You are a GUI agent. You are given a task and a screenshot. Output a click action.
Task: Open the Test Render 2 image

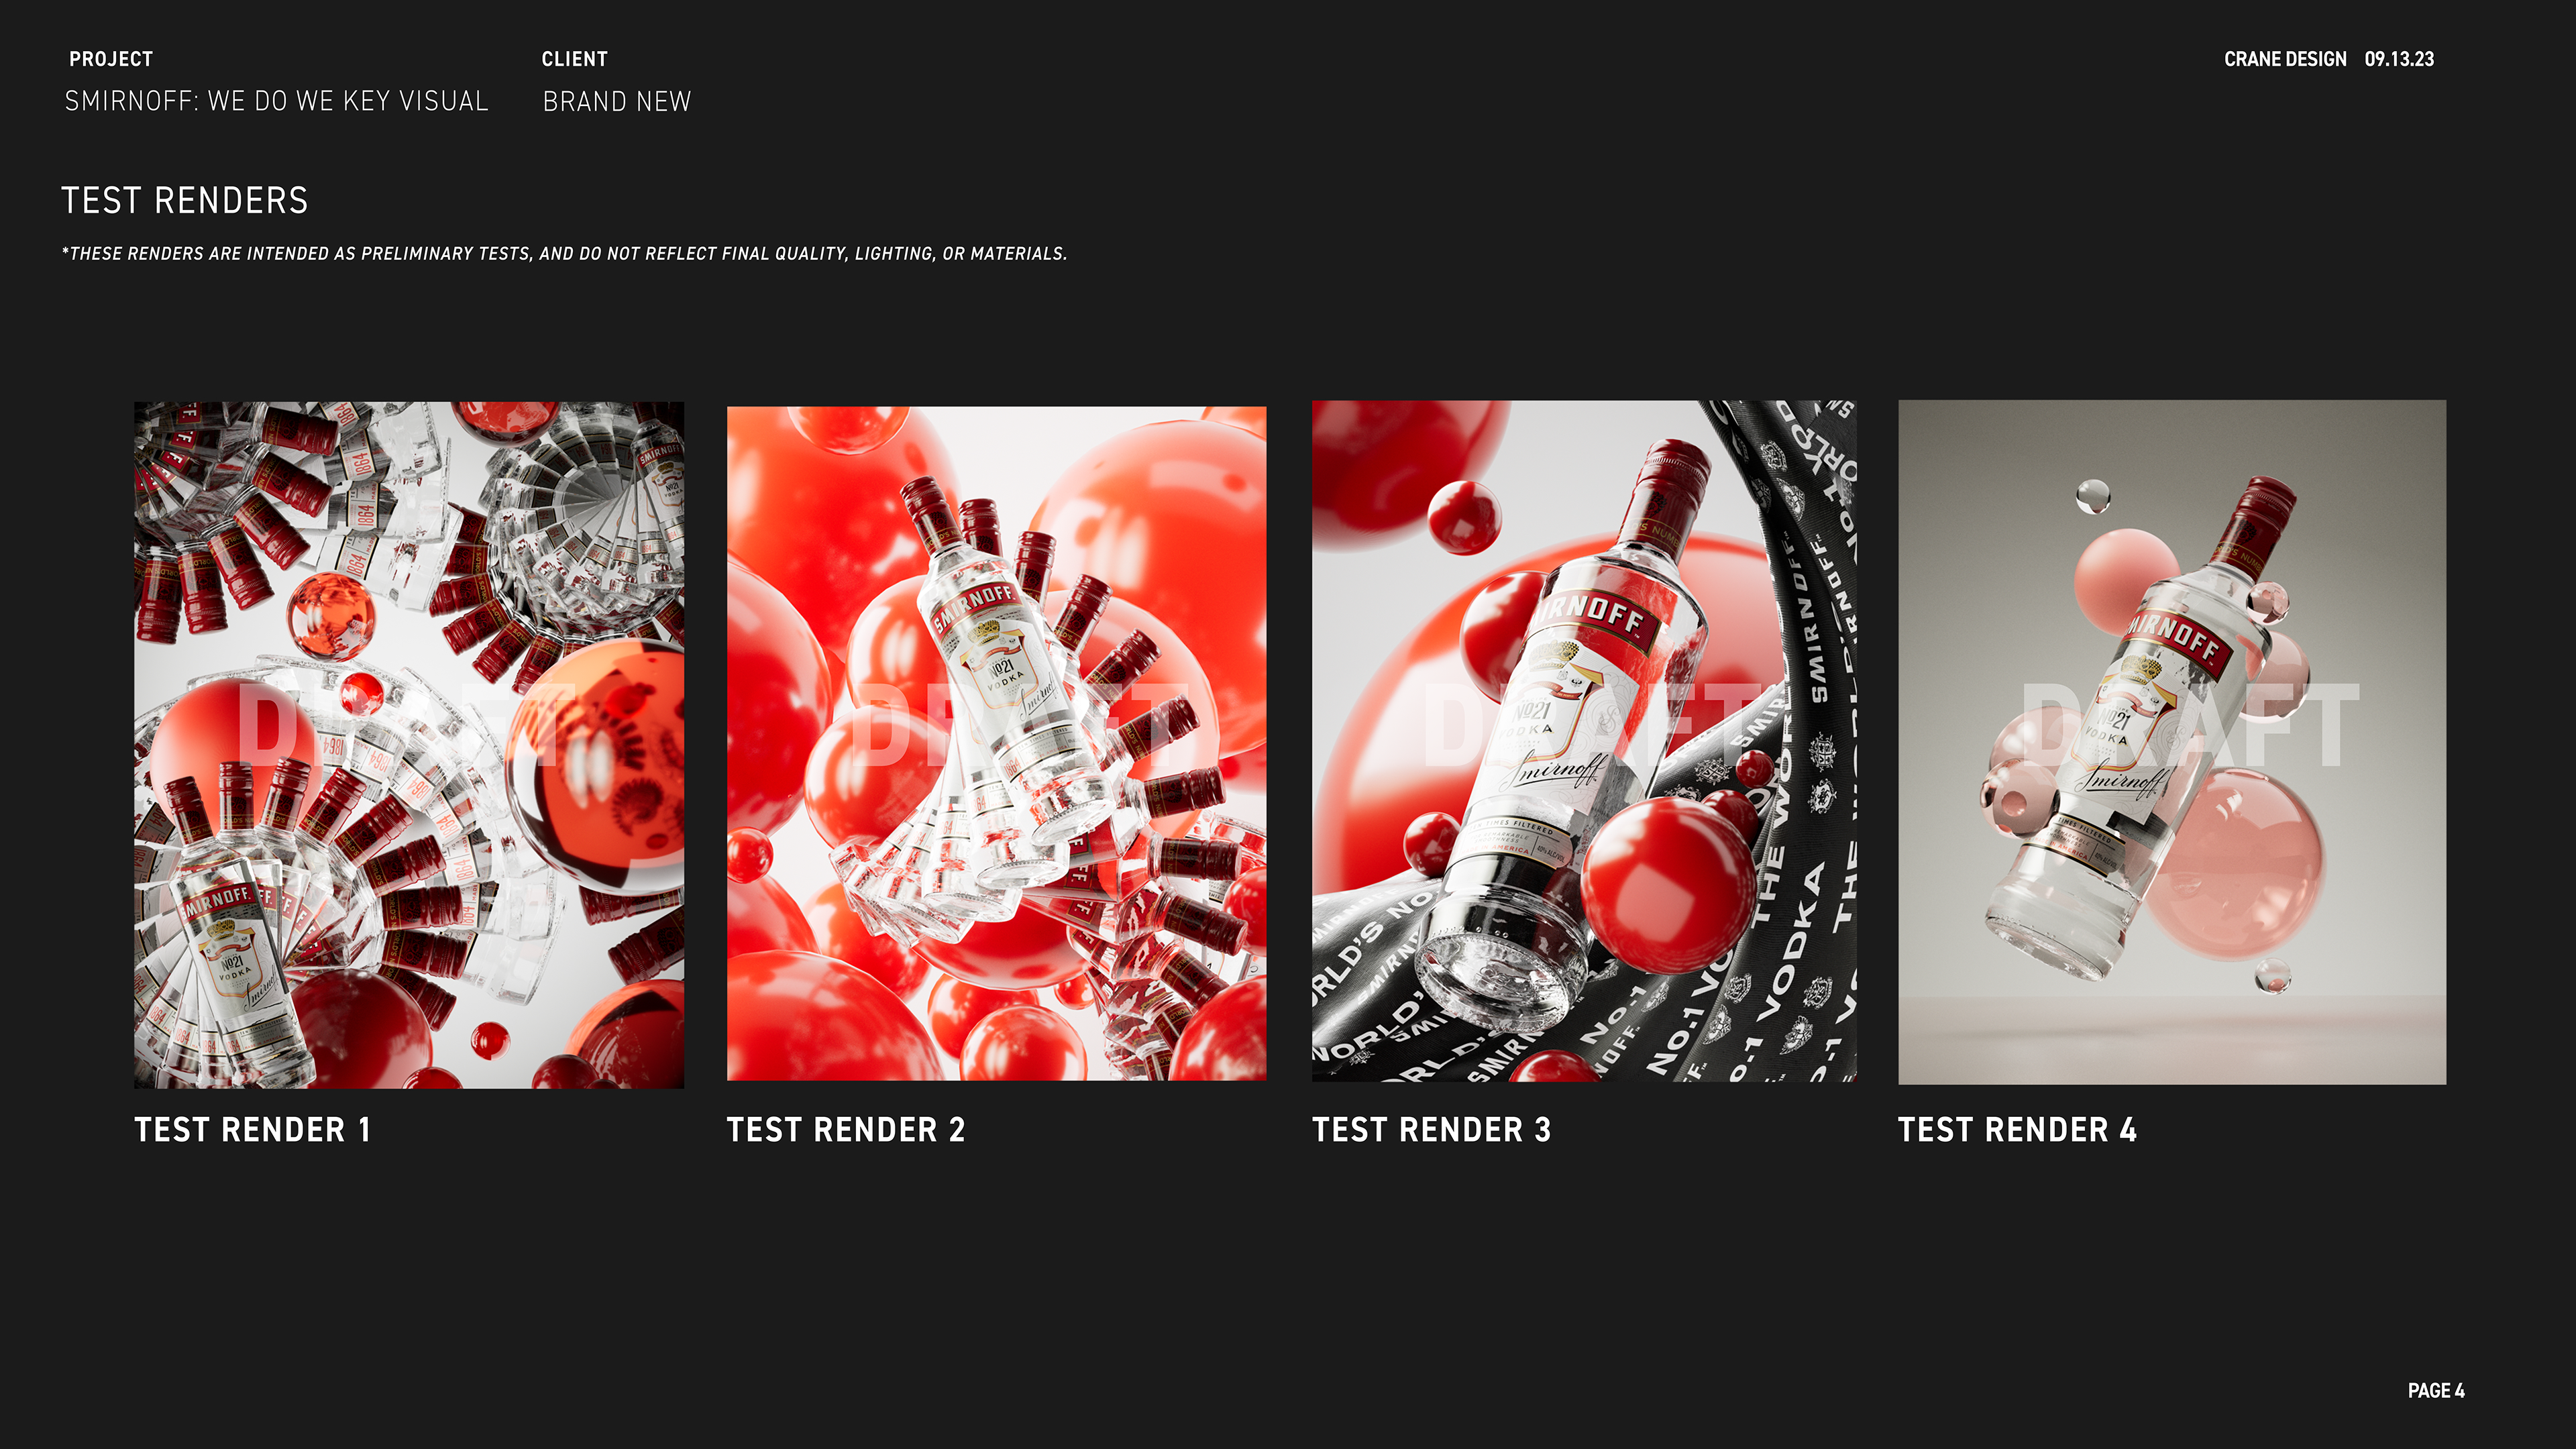996,743
